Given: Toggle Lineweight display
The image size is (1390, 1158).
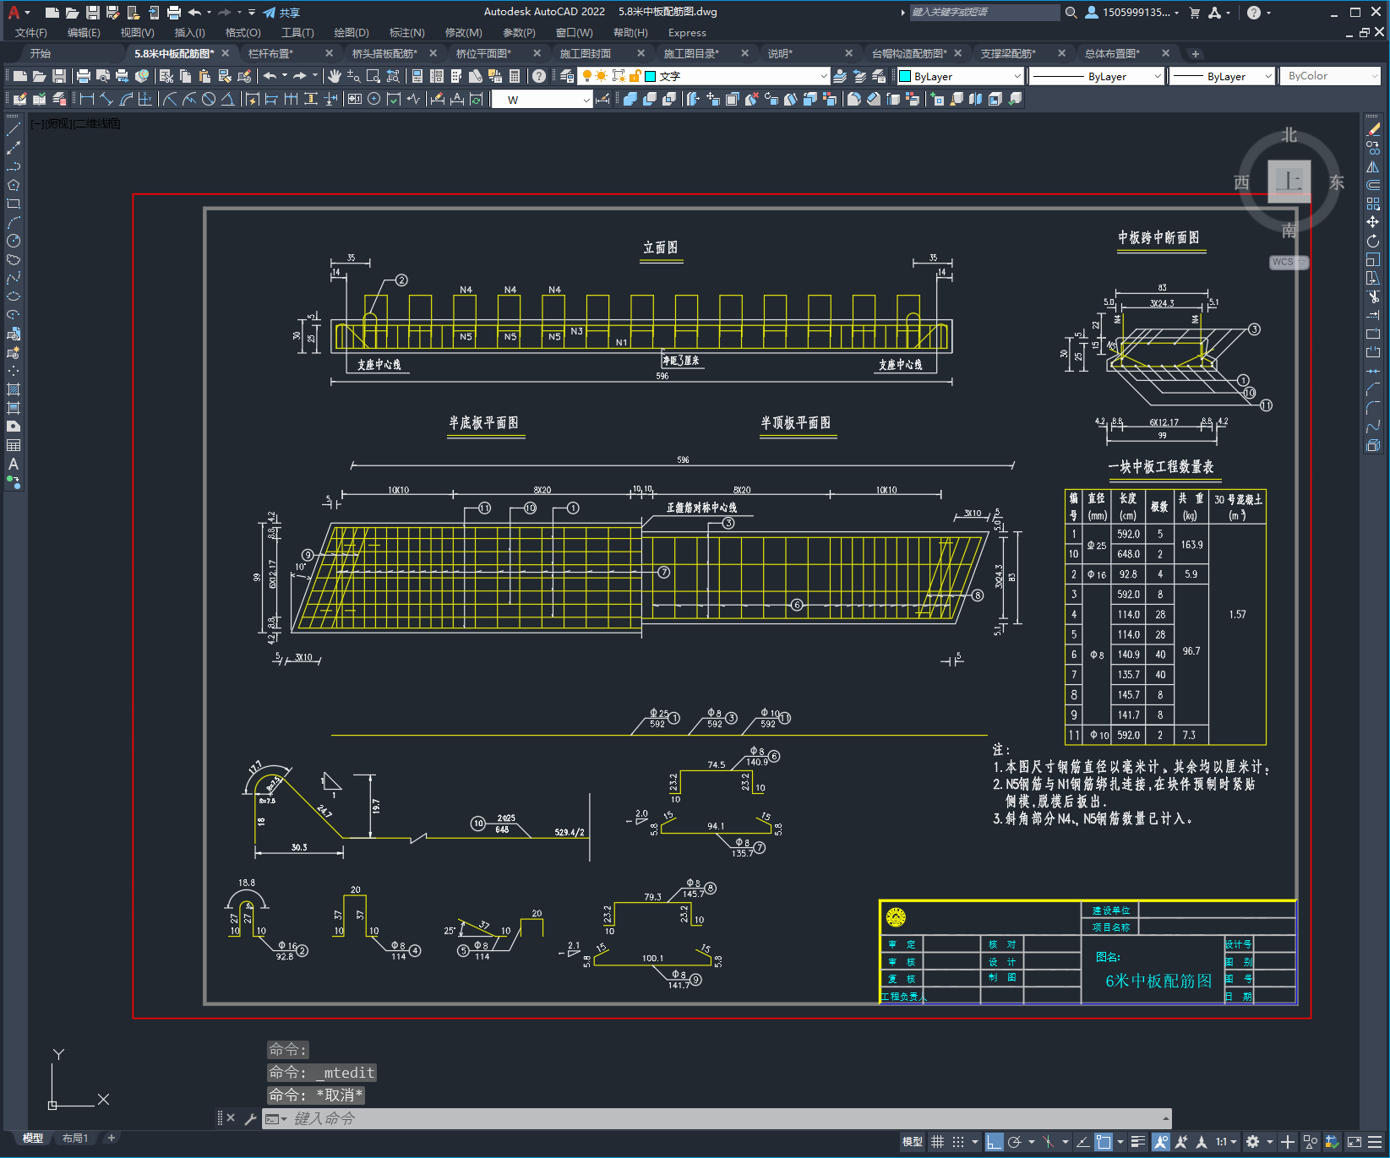Looking at the screenshot, I should 1138,1142.
